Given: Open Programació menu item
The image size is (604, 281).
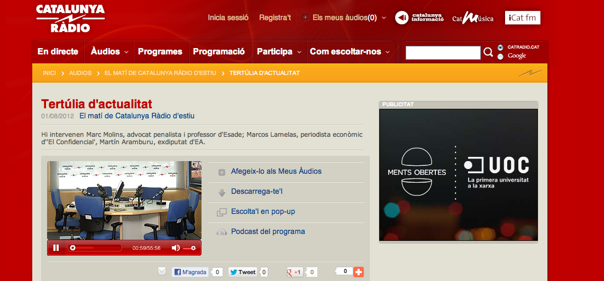Looking at the screenshot, I should click(x=219, y=52).
